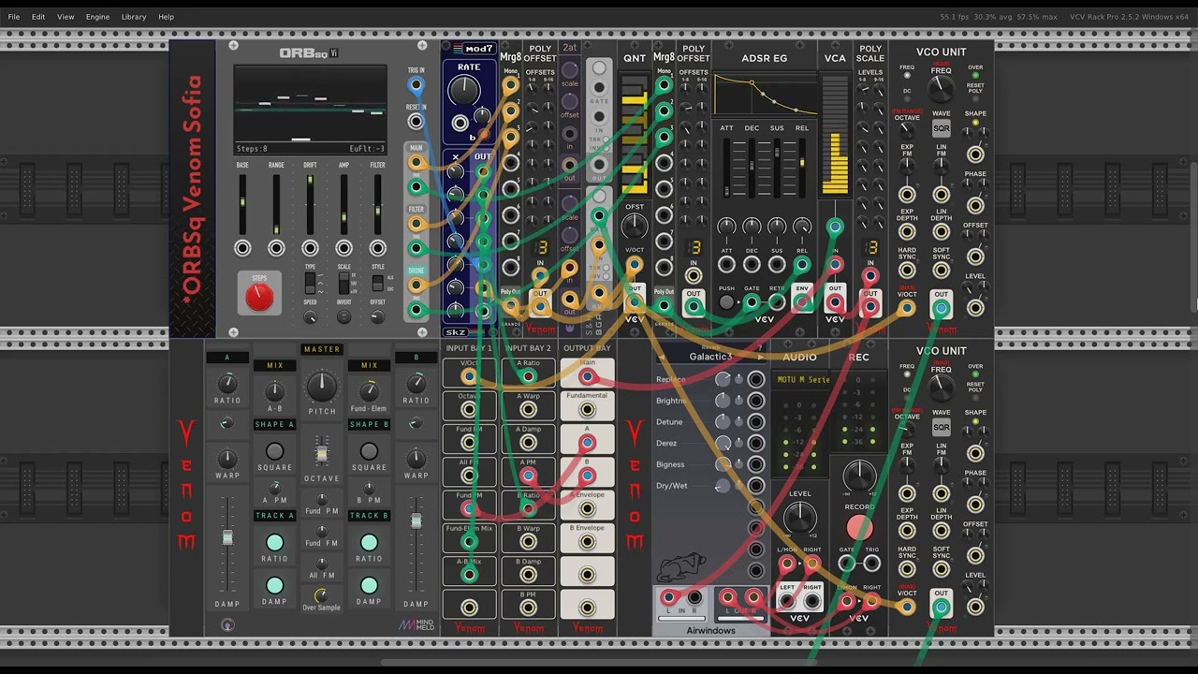Image resolution: width=1198 pixels, height=674 pixels.
Task: Flip the STYLE switch on ORBsq
Action: pyautogui.click(x=377, y=283)
